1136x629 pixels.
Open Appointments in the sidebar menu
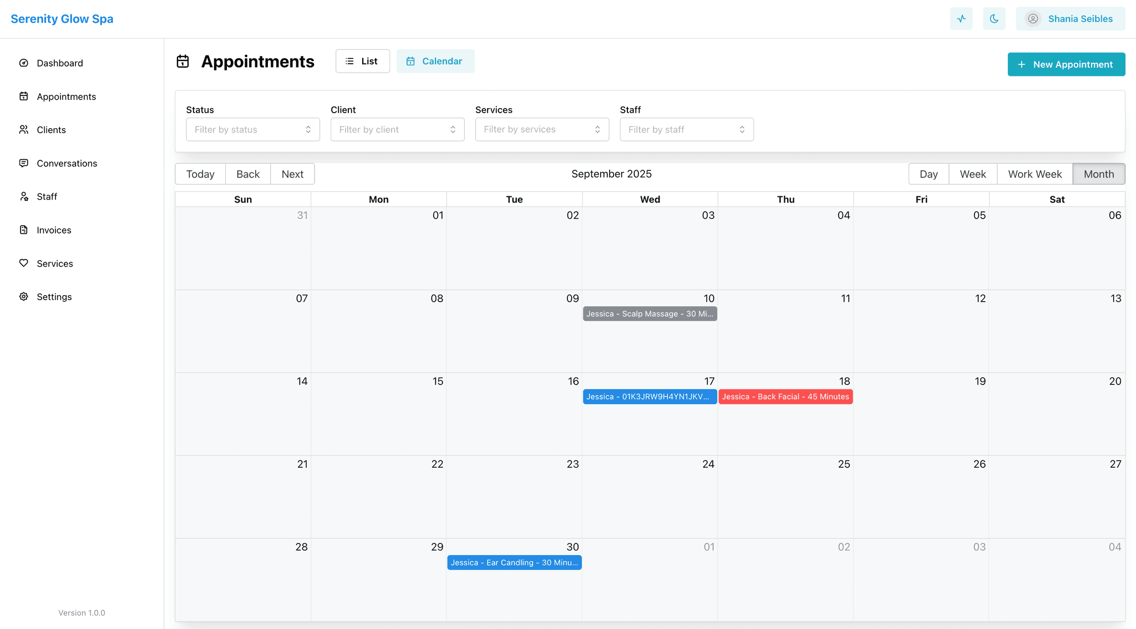click(66, 97)
